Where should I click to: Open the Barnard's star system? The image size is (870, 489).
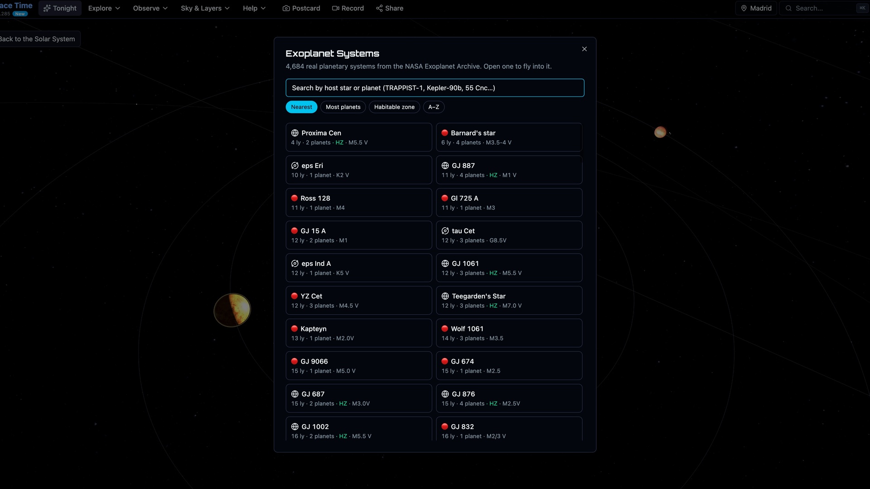509,137
